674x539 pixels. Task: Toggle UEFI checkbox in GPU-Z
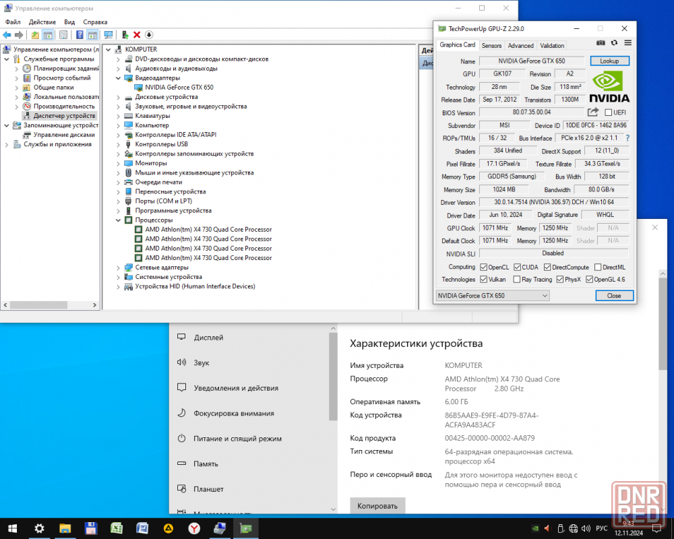(608, 113)
